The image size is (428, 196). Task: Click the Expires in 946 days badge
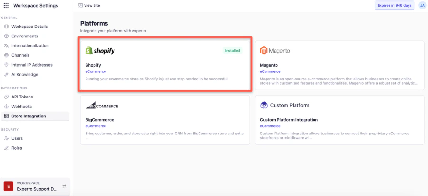click(394, 6)
